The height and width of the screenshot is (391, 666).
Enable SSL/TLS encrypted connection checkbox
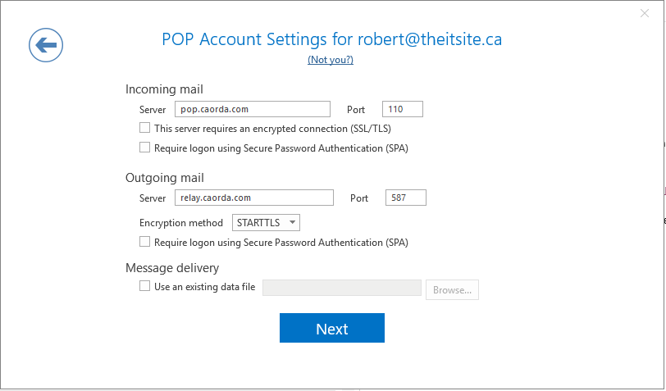[145, 128]
